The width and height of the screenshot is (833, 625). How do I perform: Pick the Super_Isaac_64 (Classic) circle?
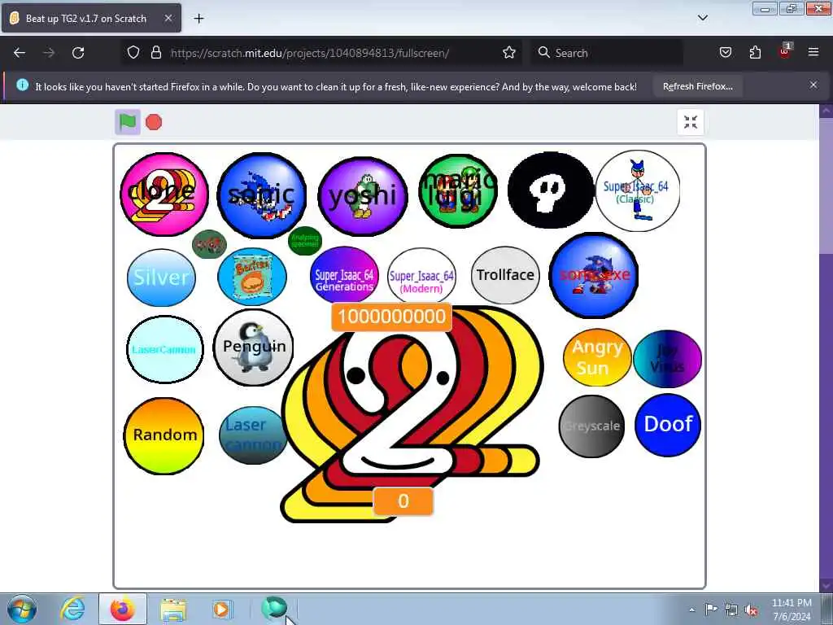(637, 190)
